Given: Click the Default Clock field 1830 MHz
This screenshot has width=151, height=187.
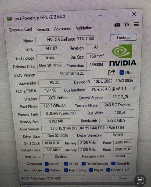Looking at the screenshot, I should click(x=52, y=150).
